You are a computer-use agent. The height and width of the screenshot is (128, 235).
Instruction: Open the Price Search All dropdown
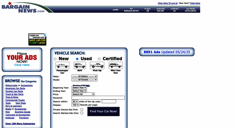[x=83, y=94]
